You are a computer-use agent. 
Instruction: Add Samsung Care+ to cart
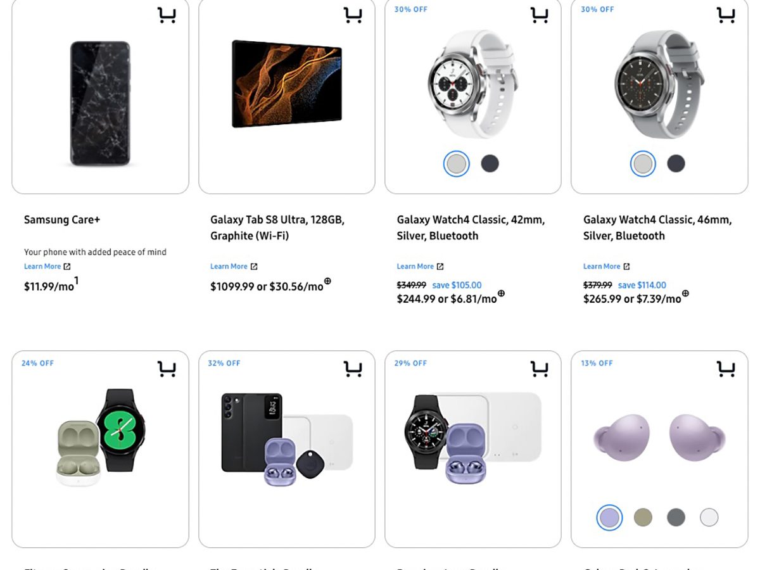pyautogui.click(x=167, y=15)
